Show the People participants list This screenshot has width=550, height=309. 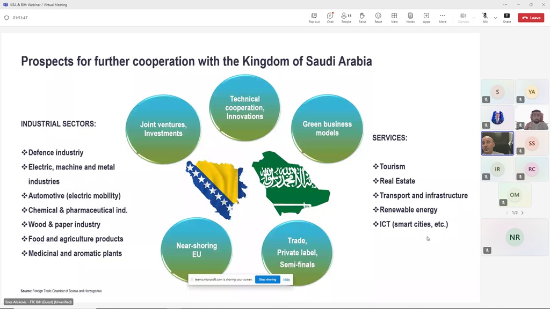pos(346,17)
